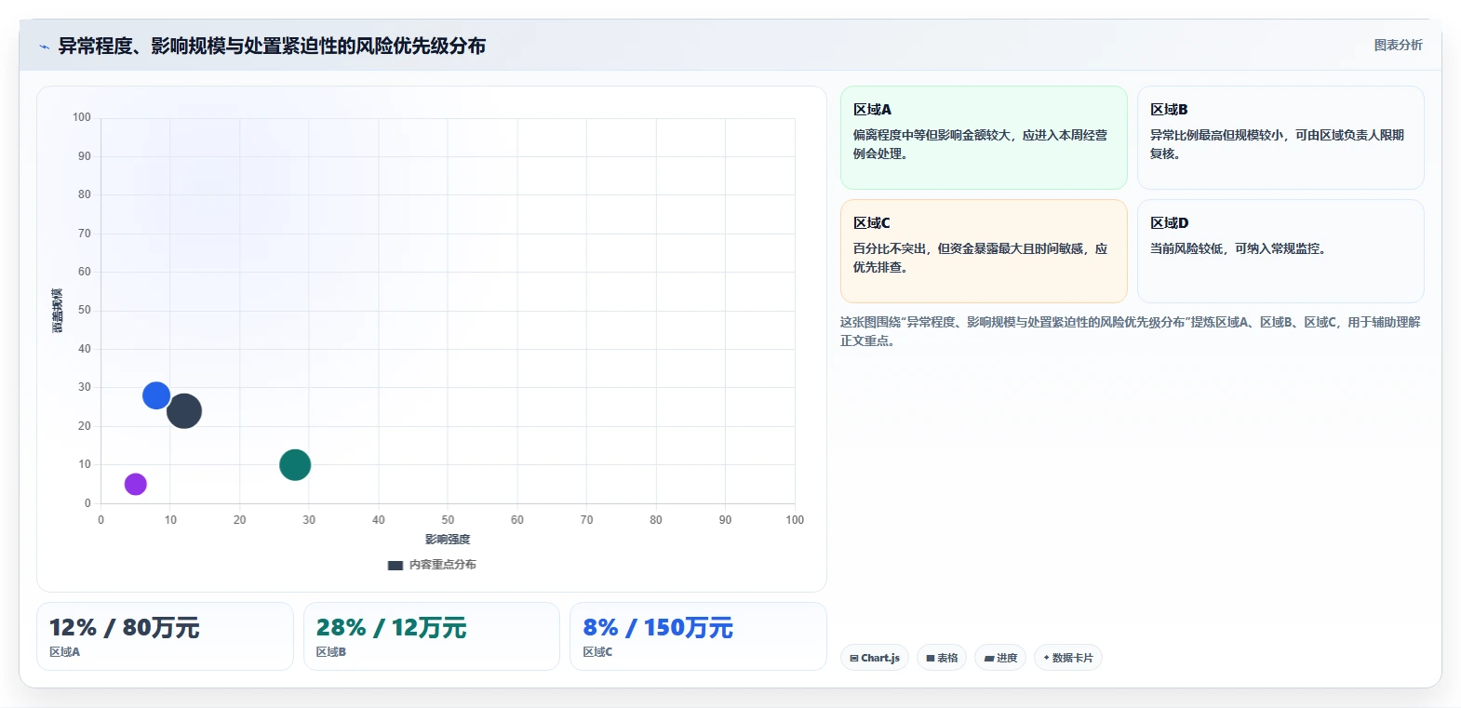
Task: Click the 影响强度 x-axis label
Action: click(x=448, y=540)
